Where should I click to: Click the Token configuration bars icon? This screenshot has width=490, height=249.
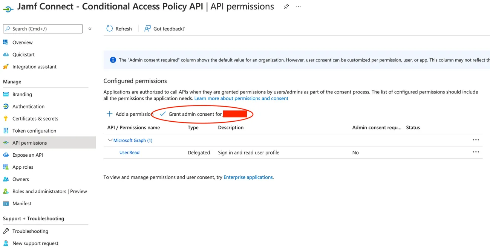[x=6, y=131]
